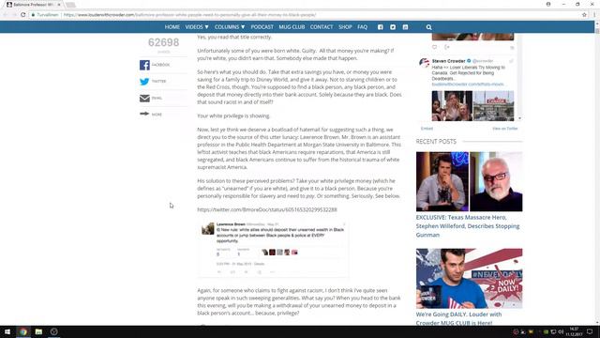Click embedded Lawrence Brown tweet screenshot
600x338 pixels.
273,249
